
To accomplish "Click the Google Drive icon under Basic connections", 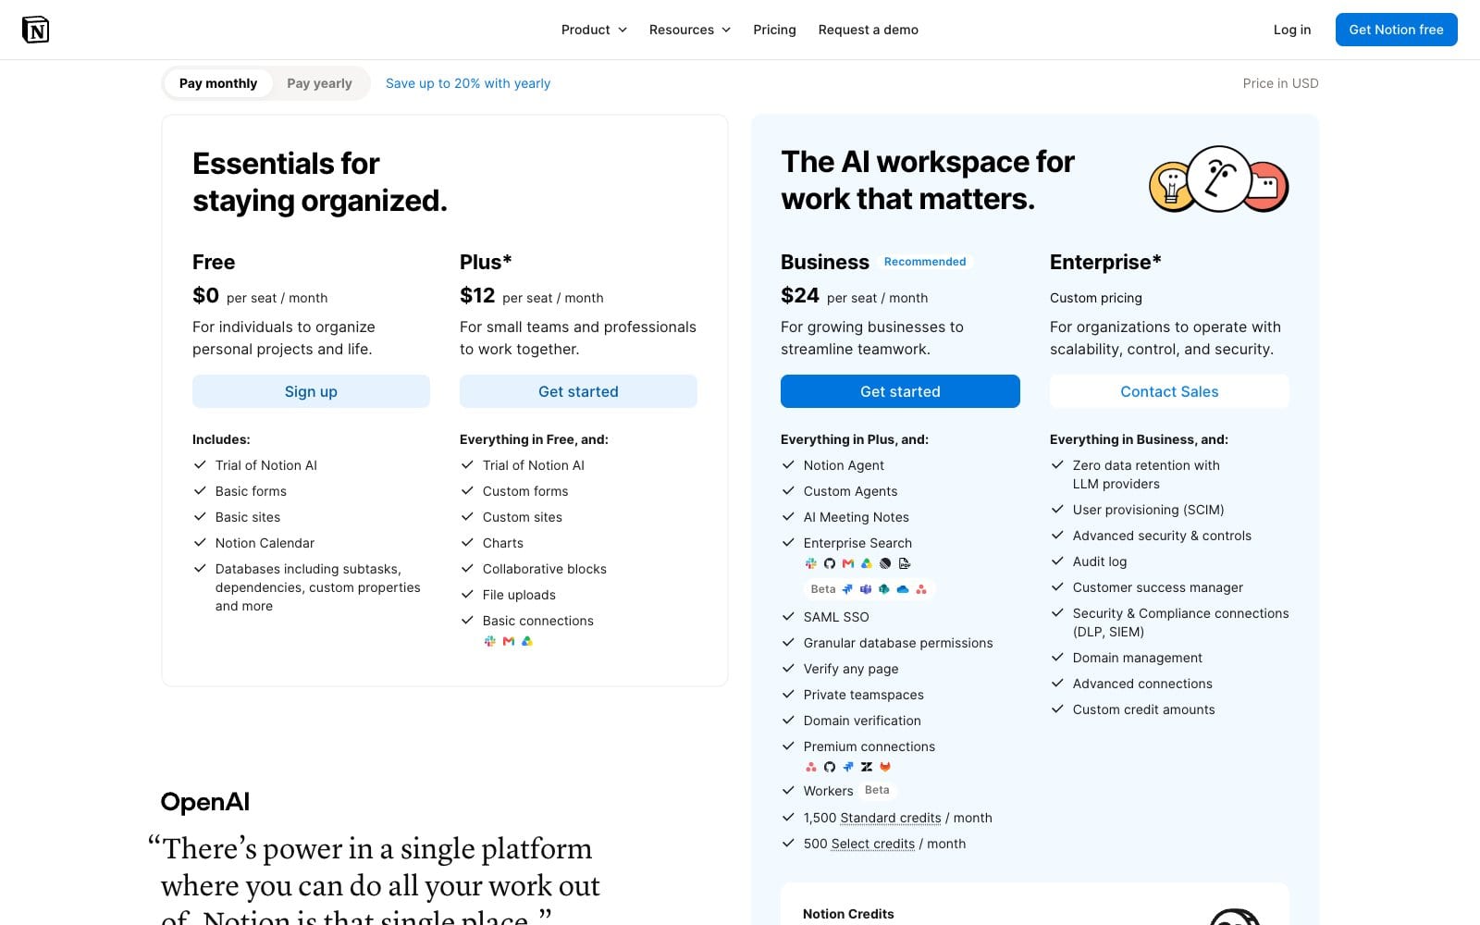I will [527, 641].
